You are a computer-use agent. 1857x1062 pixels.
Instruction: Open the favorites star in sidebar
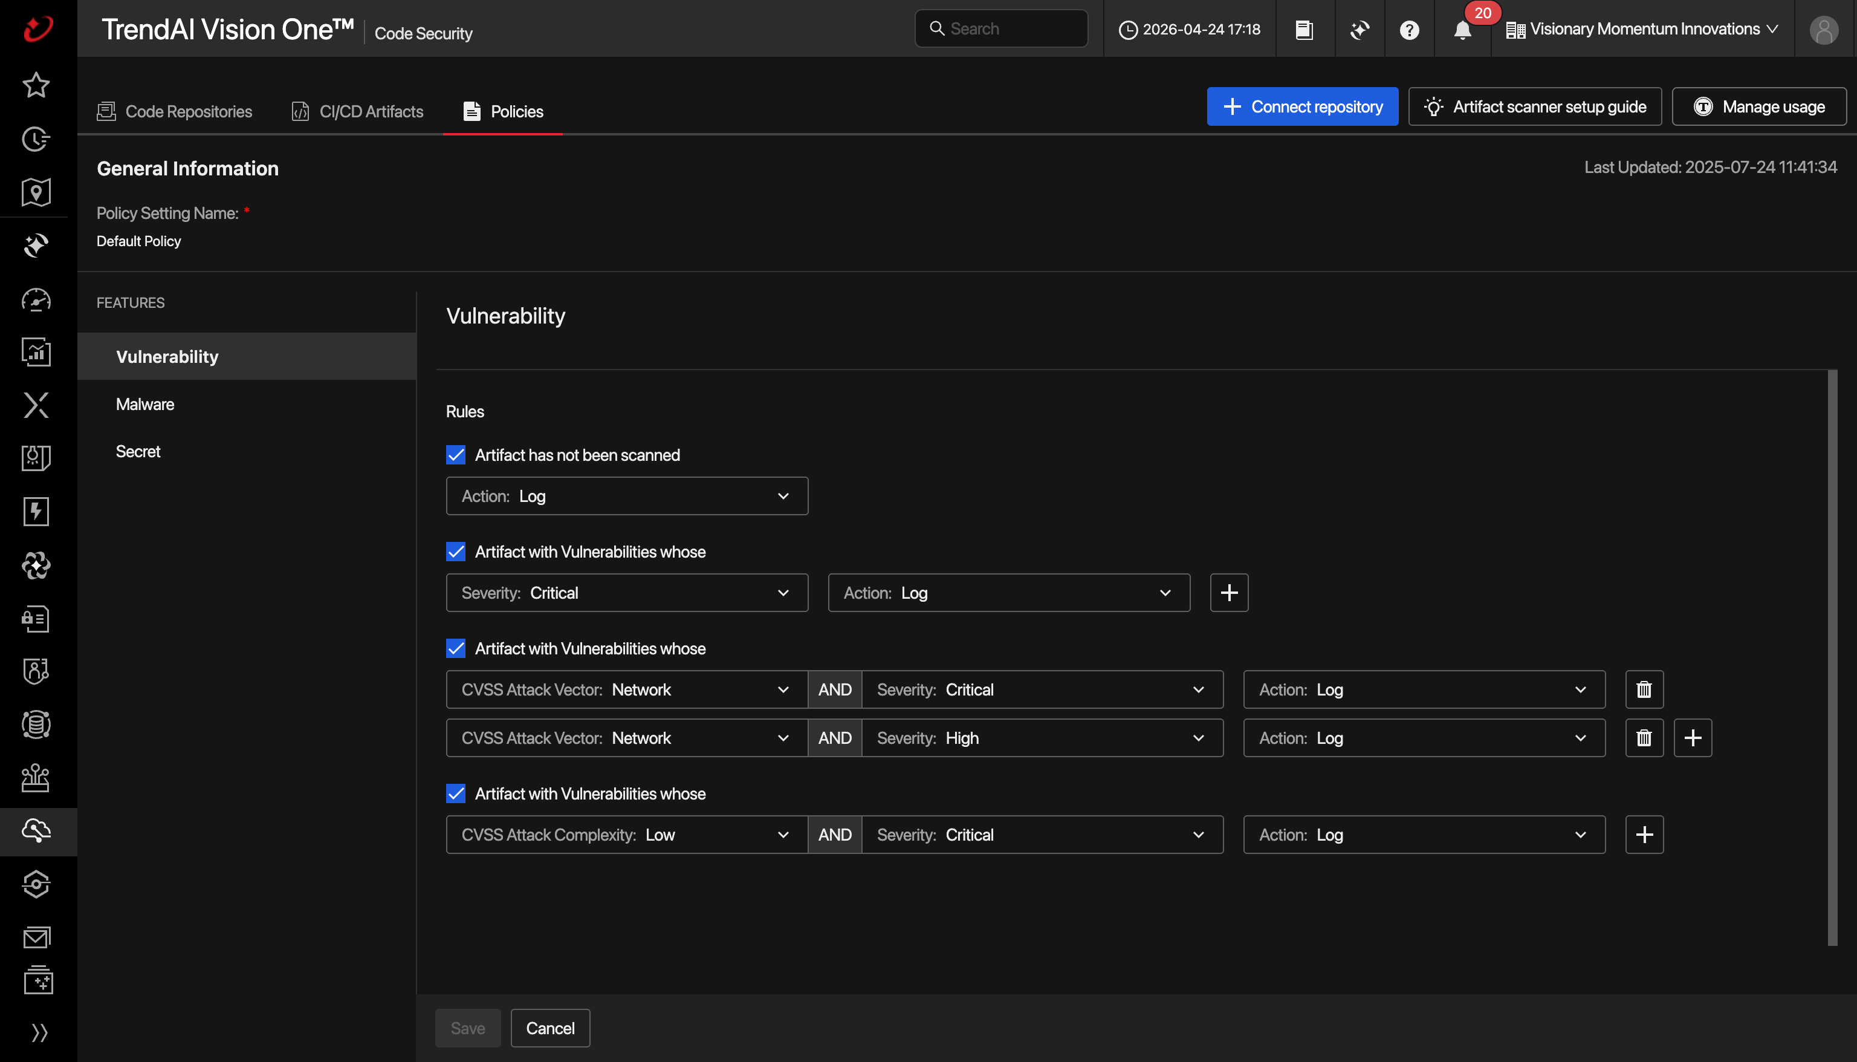(36, 85)
